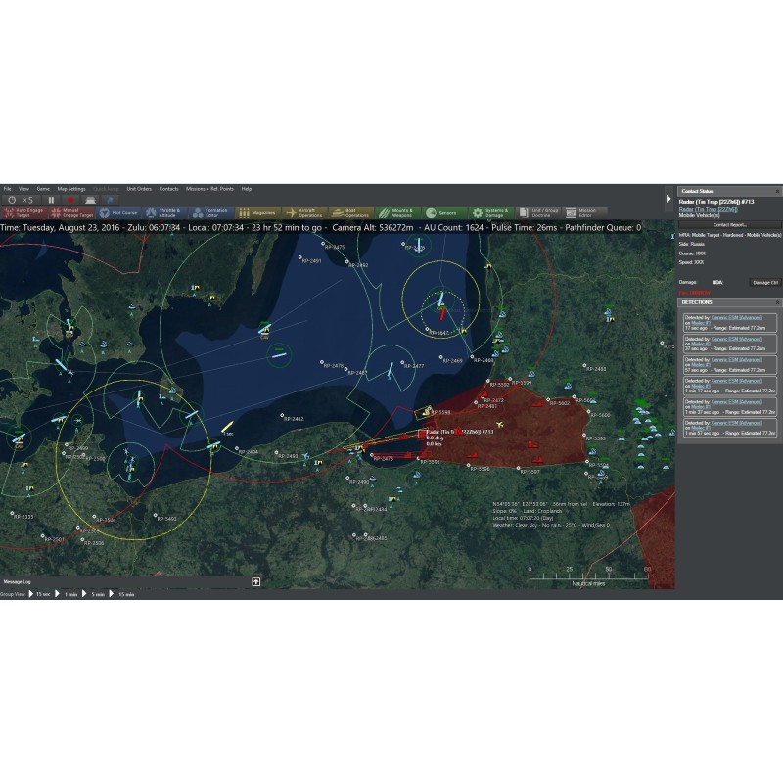Screen dimensions: 783x783
Task: Open Missions + Ref. Points menu
Action: pyautogui.click(x=209, y=188)
